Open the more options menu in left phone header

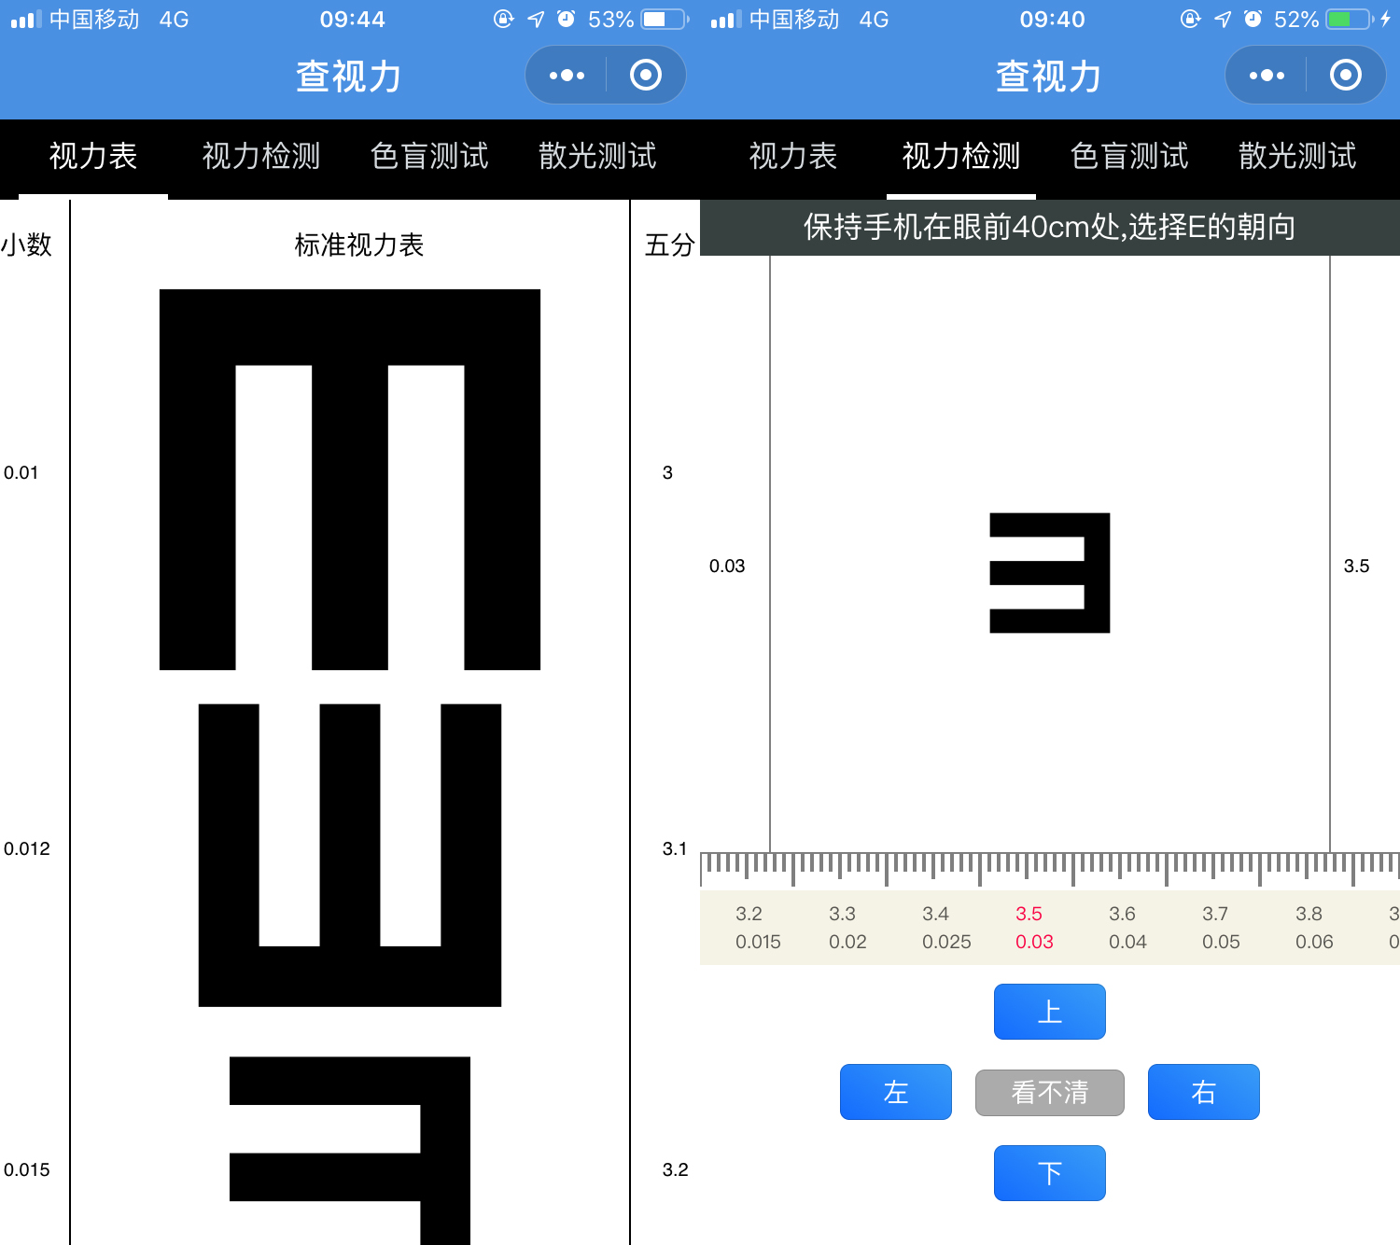[x=567, y=75]
